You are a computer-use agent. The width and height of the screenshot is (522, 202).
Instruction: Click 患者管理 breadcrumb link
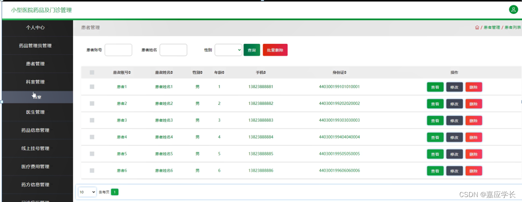pyautogui.click(x=492, y=28)
